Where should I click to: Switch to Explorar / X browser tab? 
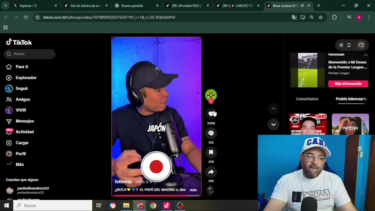click(x=35, y=6)
